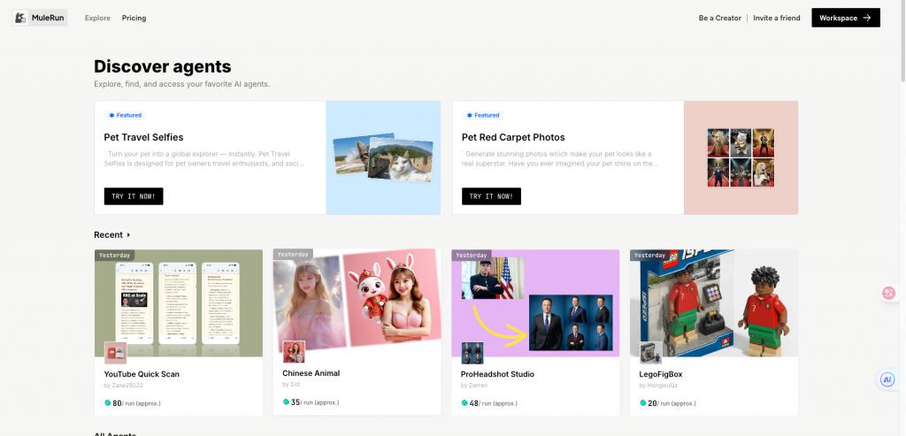Click ProHeadshot Studio creator avatar icon

(472, 352)
